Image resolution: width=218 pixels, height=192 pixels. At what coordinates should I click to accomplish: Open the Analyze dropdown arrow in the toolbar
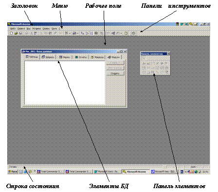[x=78, y=34]
